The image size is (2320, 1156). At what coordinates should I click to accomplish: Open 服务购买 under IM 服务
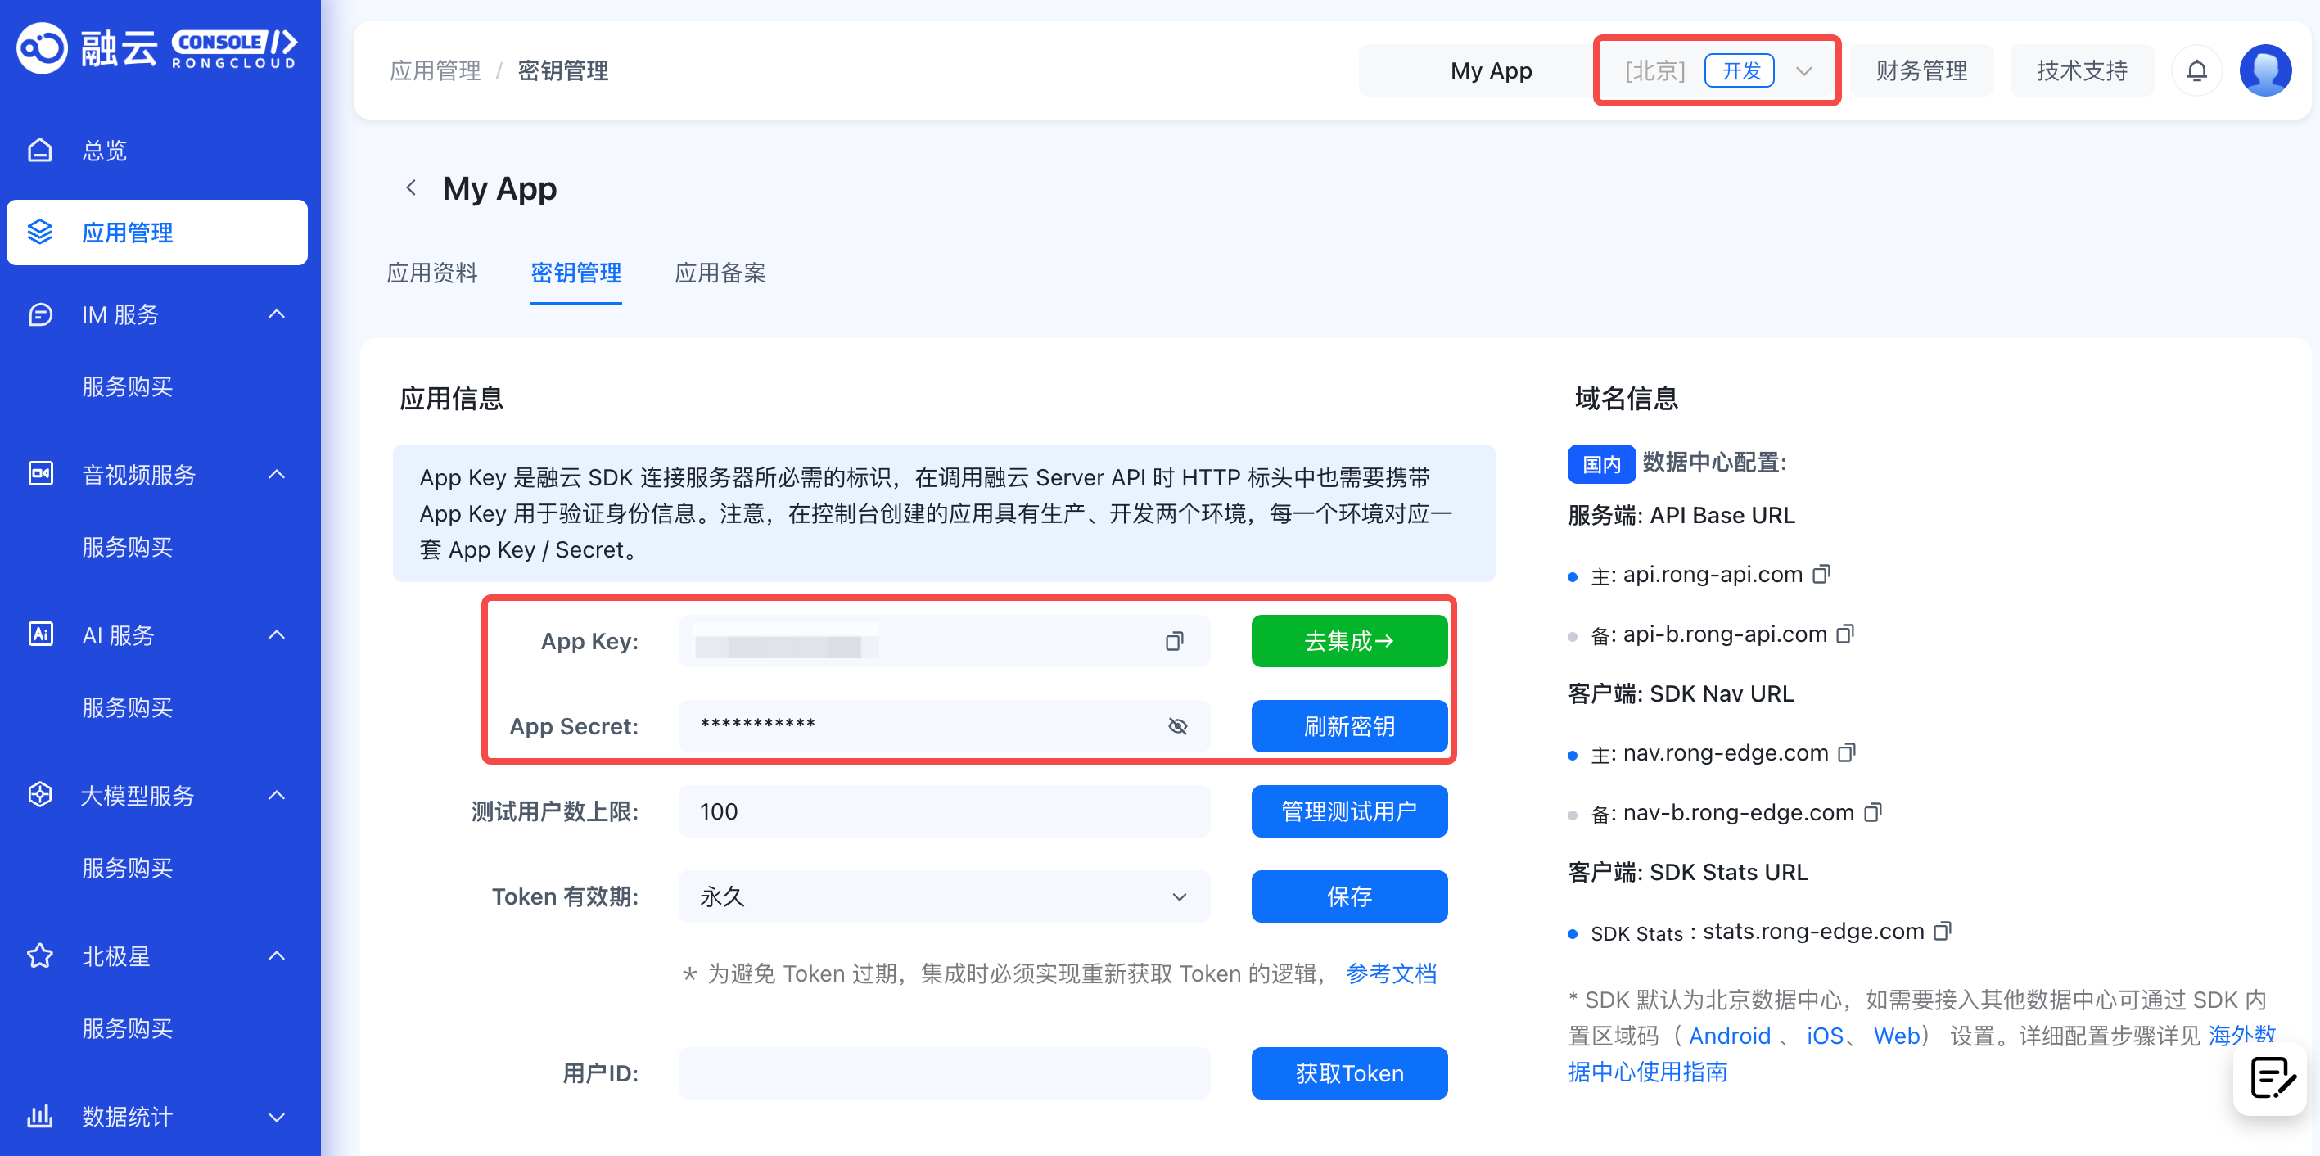tap(127, 386)
